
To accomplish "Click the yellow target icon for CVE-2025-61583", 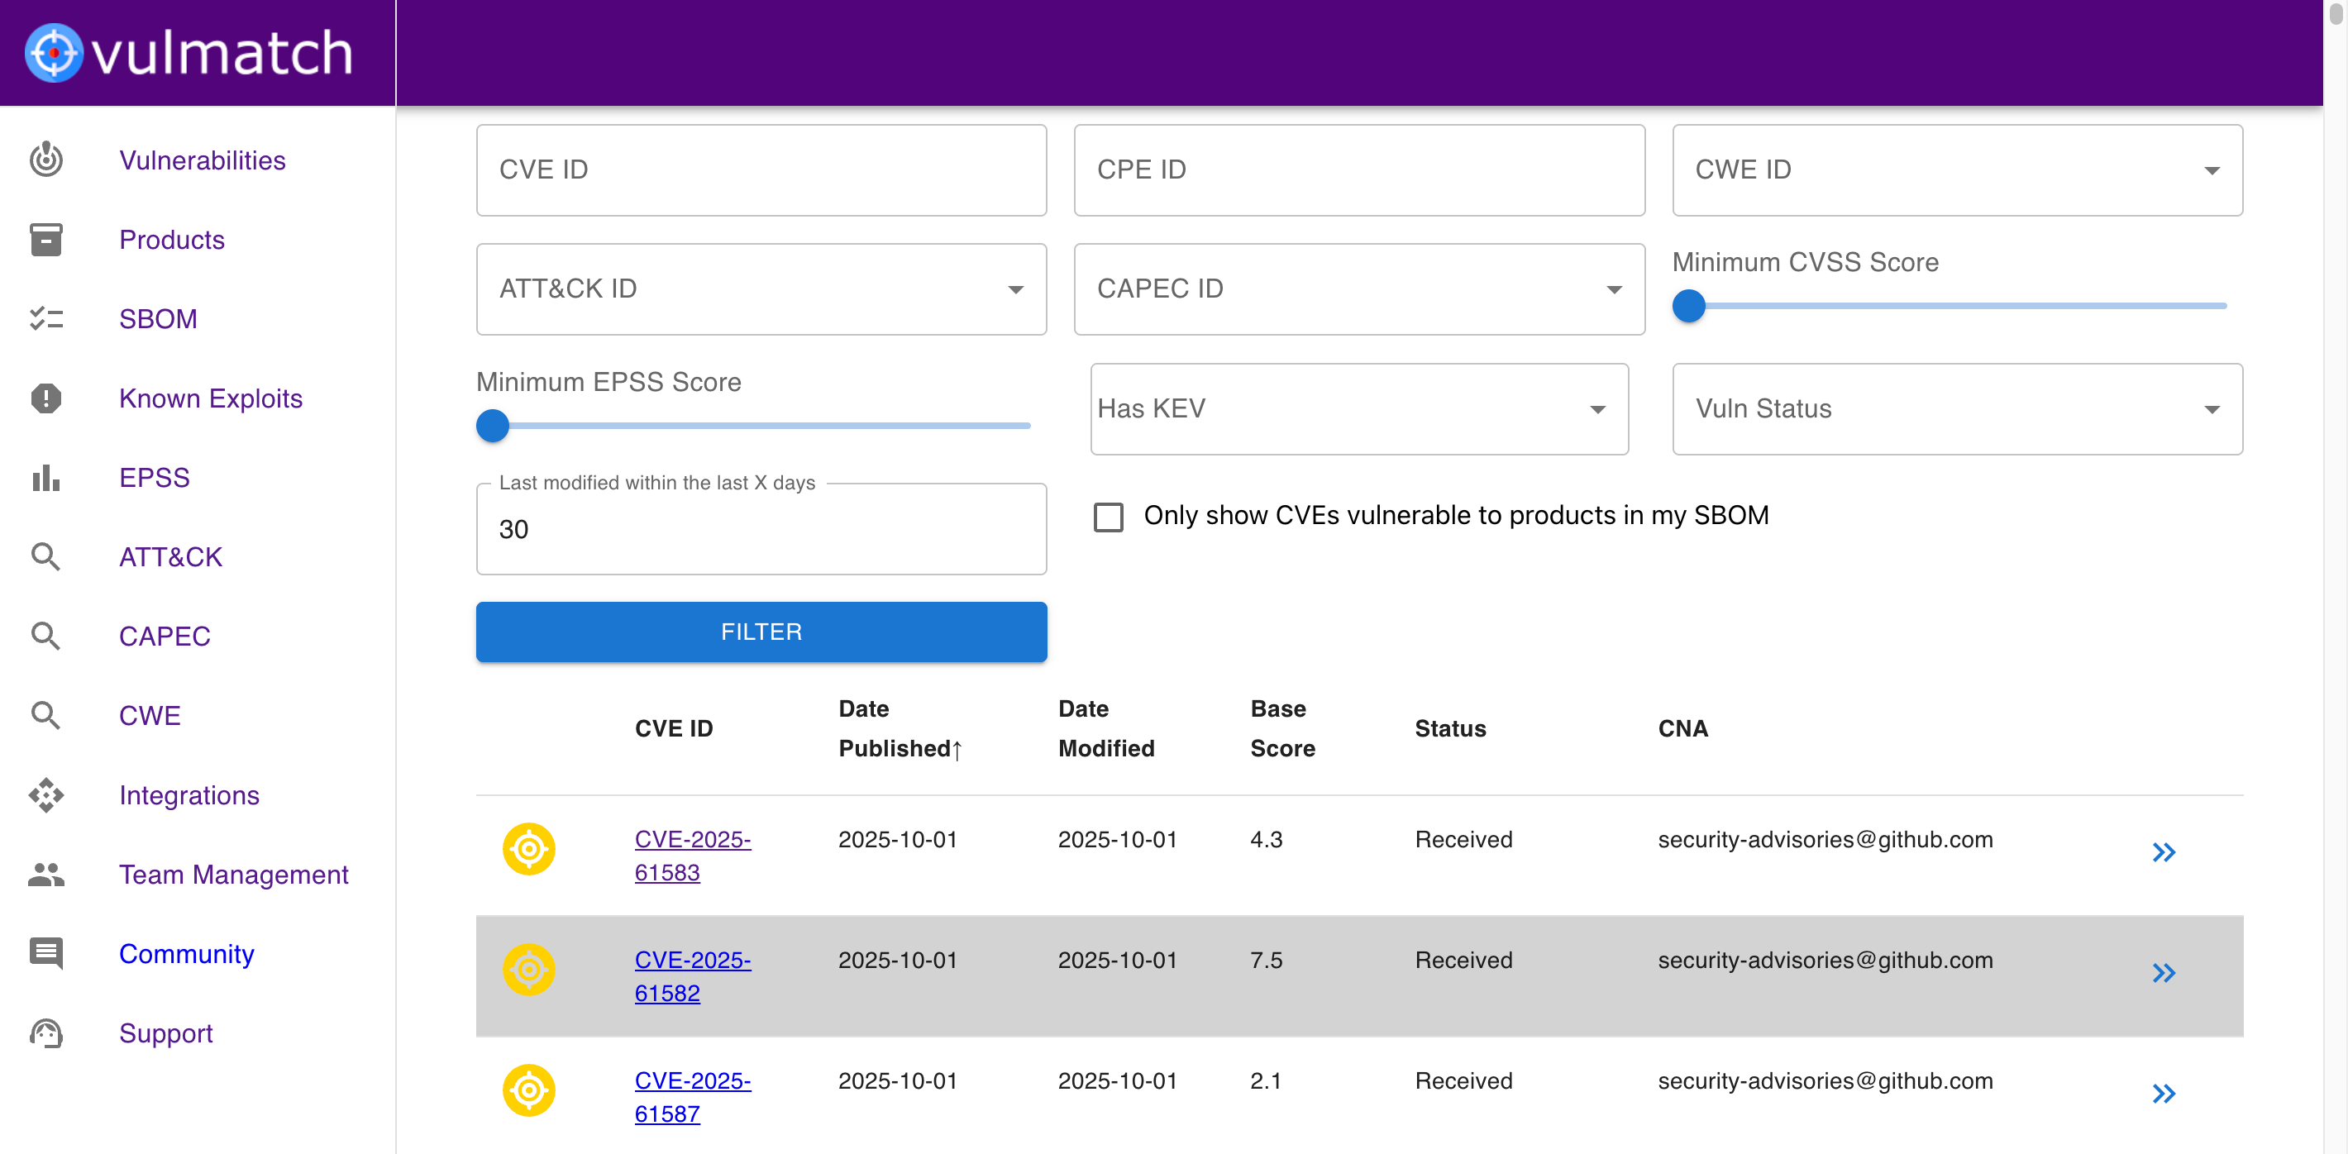I will point(528,849).
